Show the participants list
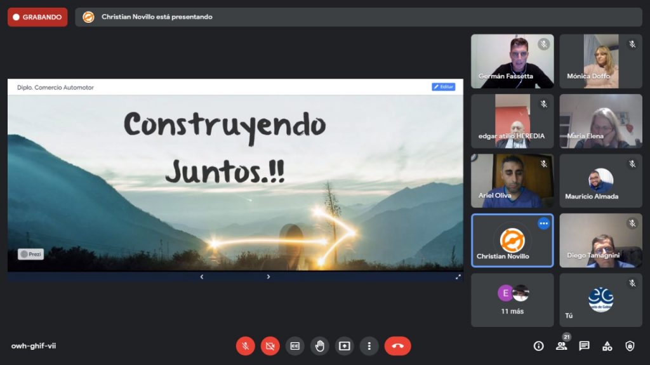 pos(561,346)
